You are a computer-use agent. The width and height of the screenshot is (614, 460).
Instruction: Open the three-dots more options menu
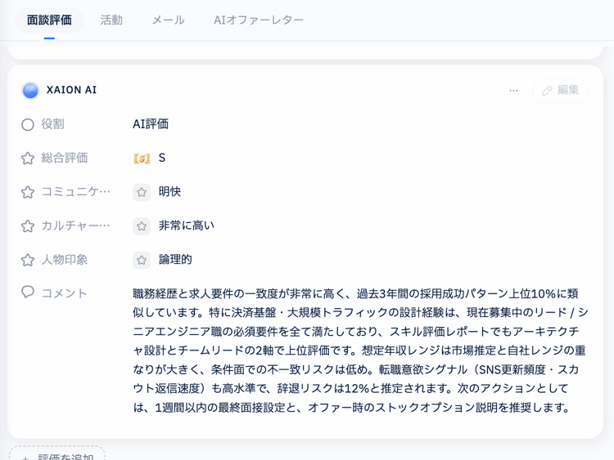(x=513, y=90)
